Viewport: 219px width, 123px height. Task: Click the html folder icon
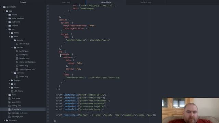pos(12,37)
